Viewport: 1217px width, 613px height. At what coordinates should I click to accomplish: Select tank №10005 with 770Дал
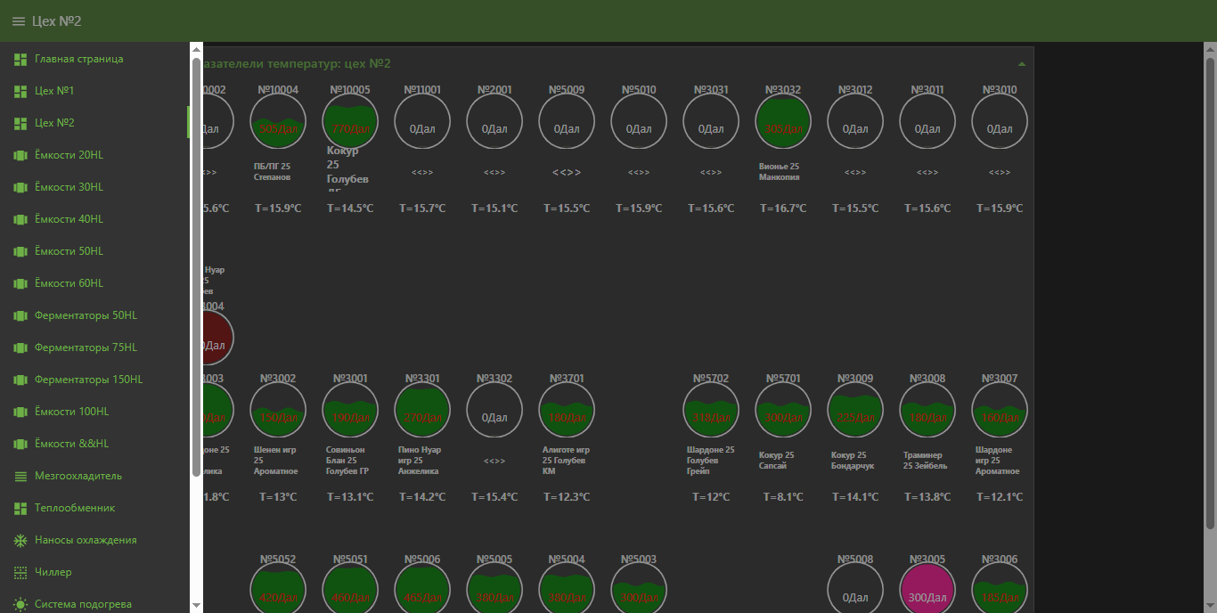pos(350,122)
